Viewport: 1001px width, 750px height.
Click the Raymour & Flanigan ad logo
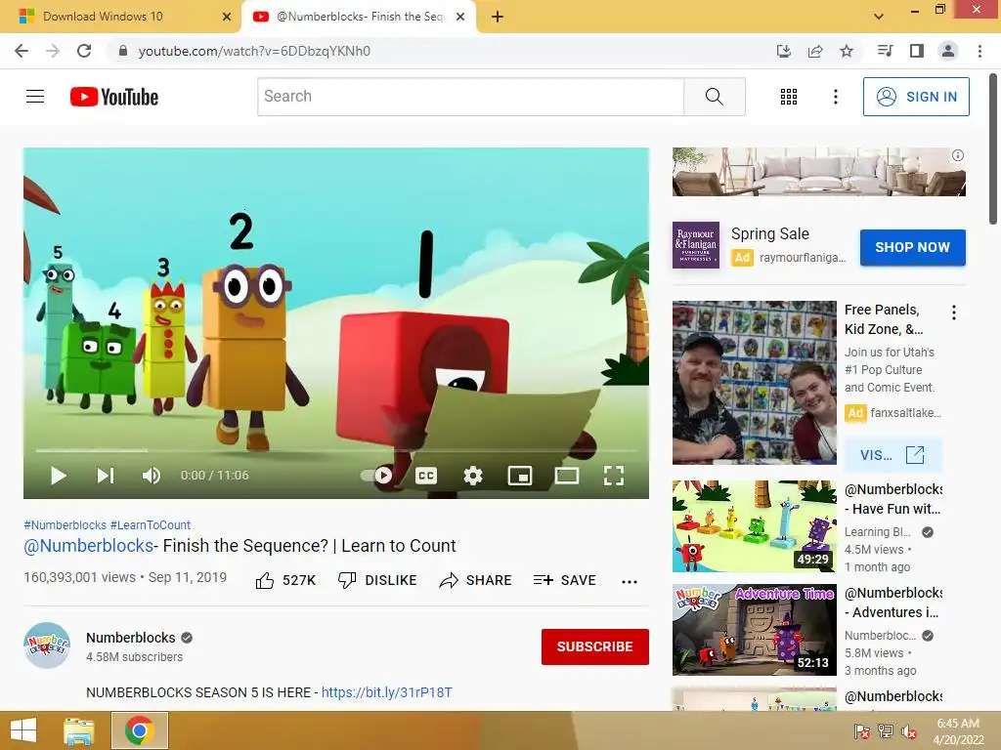[x=696, y=245]
